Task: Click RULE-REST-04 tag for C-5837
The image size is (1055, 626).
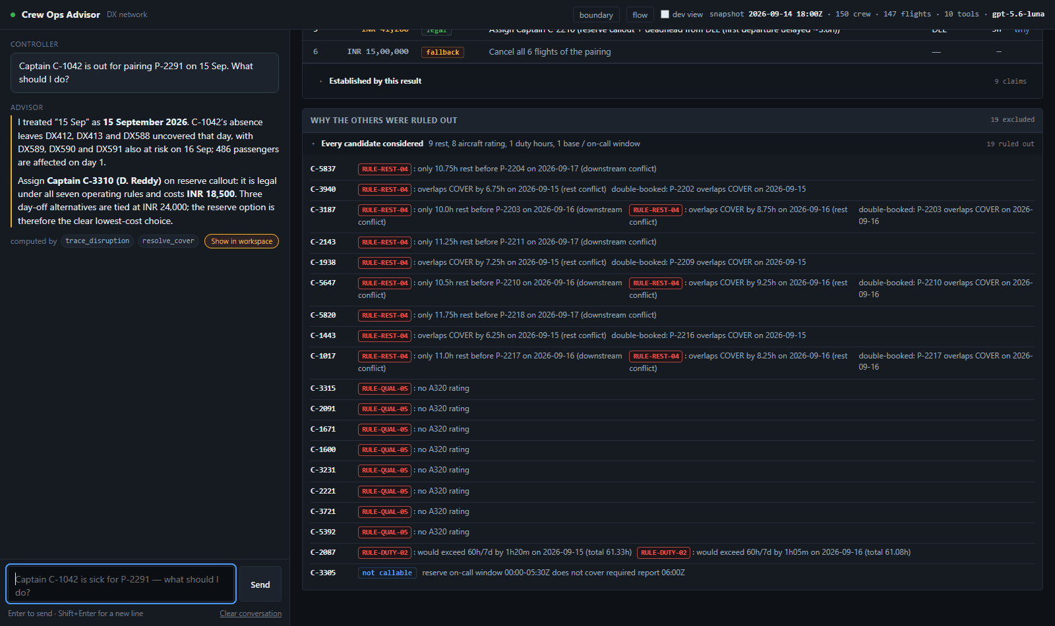Action: (385, 169)
